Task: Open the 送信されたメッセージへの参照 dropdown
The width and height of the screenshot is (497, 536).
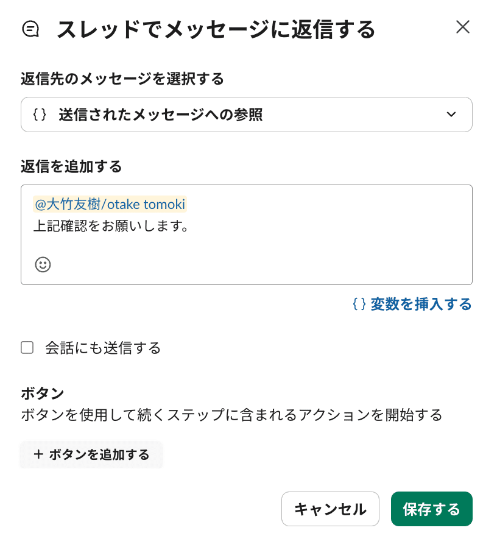Action: pos(247,114)
